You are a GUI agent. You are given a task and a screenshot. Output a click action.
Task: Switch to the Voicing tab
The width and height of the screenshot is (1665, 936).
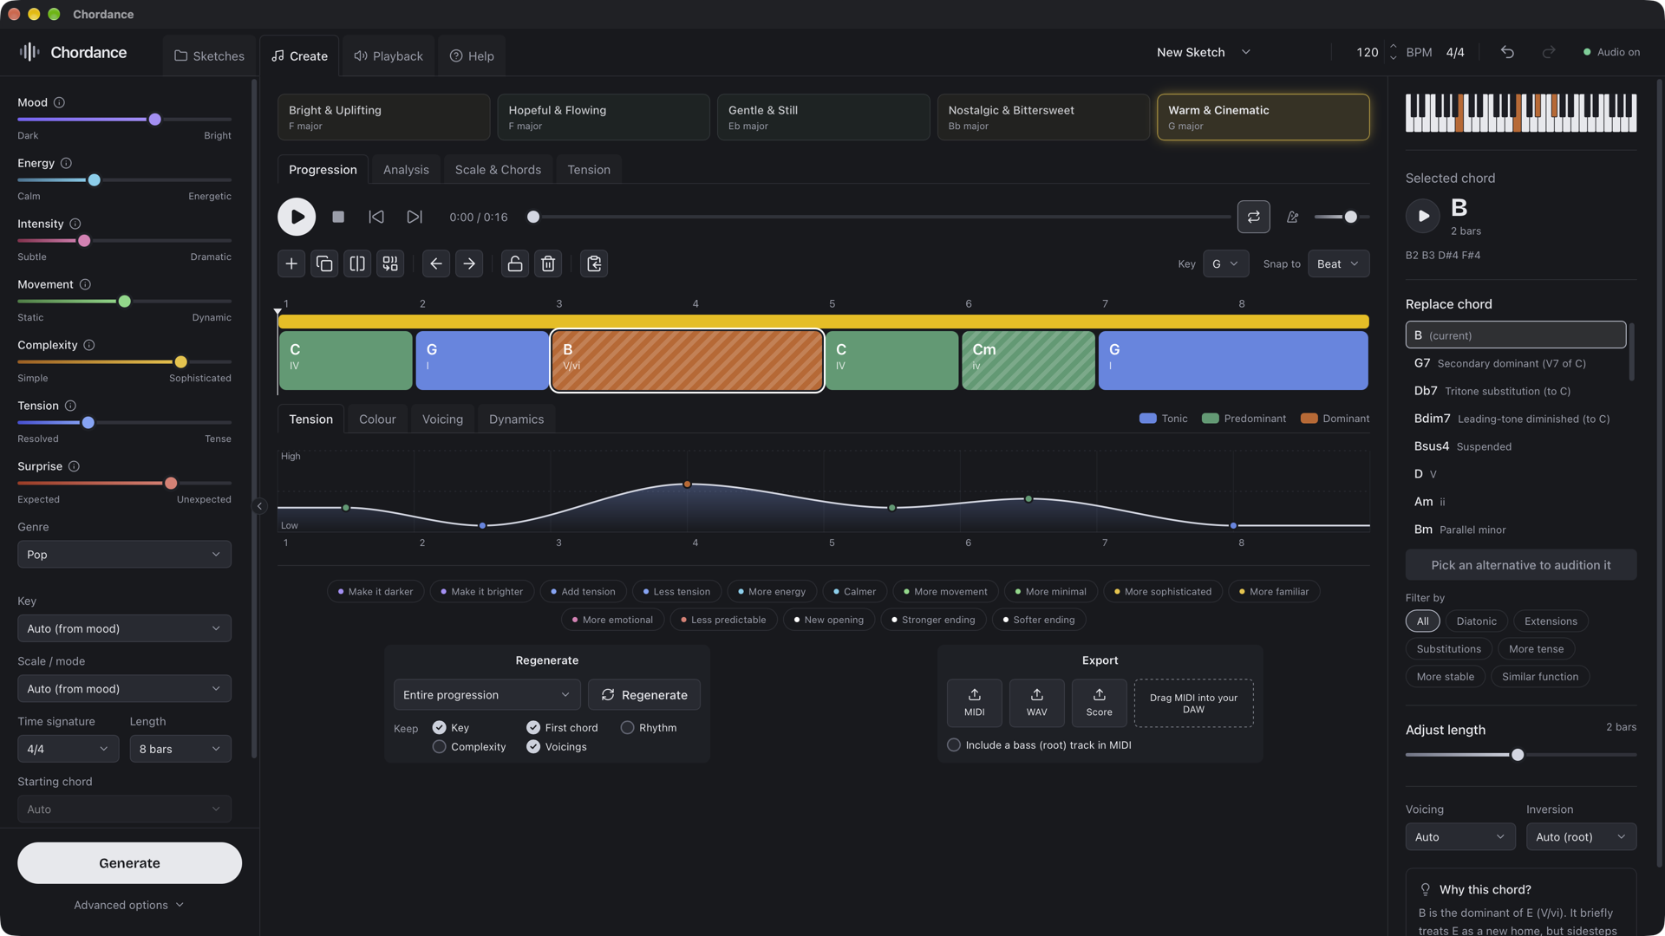tap(442, 419)
